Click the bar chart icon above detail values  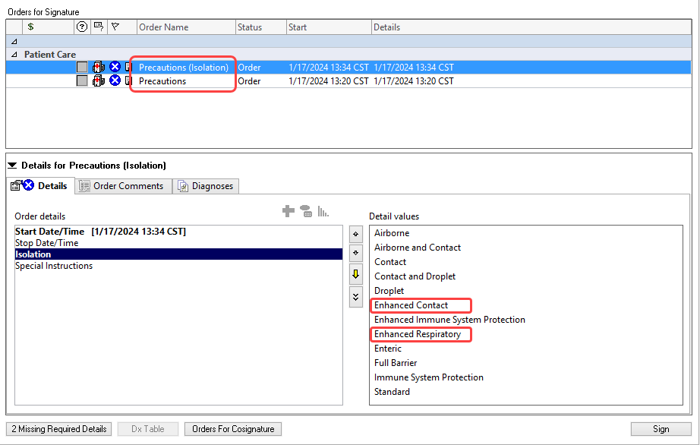pyautogui.click(x=323, y=211)
